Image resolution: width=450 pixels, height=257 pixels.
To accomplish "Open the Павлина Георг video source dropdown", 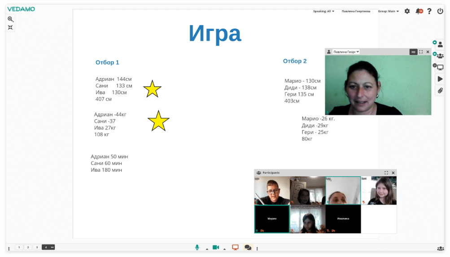I will [346, 52].
